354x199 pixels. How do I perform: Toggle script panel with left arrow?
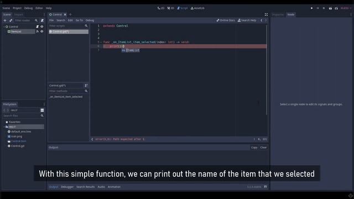coord(92,139)
